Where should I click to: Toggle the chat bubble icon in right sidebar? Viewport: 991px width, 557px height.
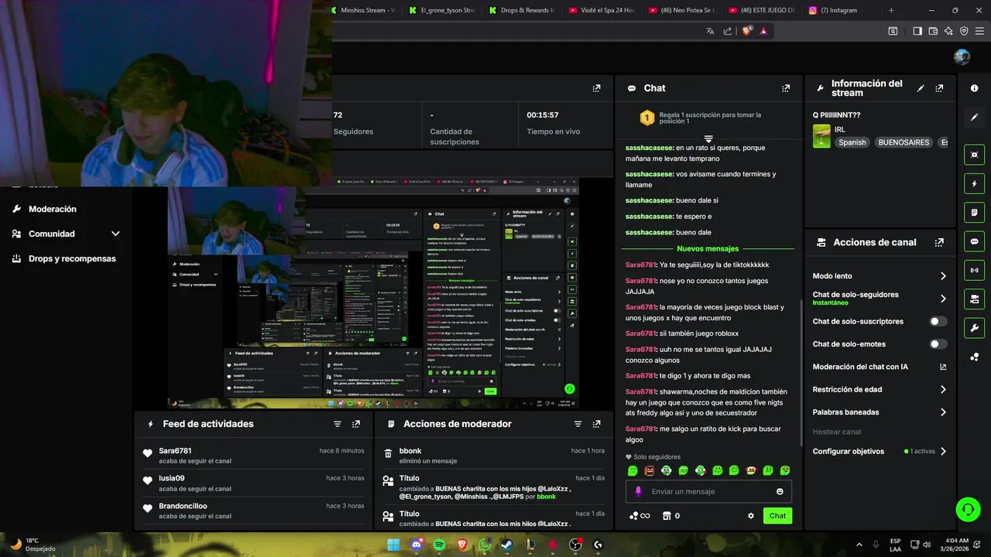pyautogui.click(x=974, y=241)
